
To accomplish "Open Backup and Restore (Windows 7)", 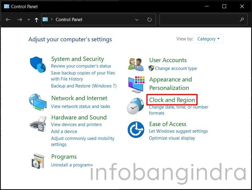I will (84, 86).
